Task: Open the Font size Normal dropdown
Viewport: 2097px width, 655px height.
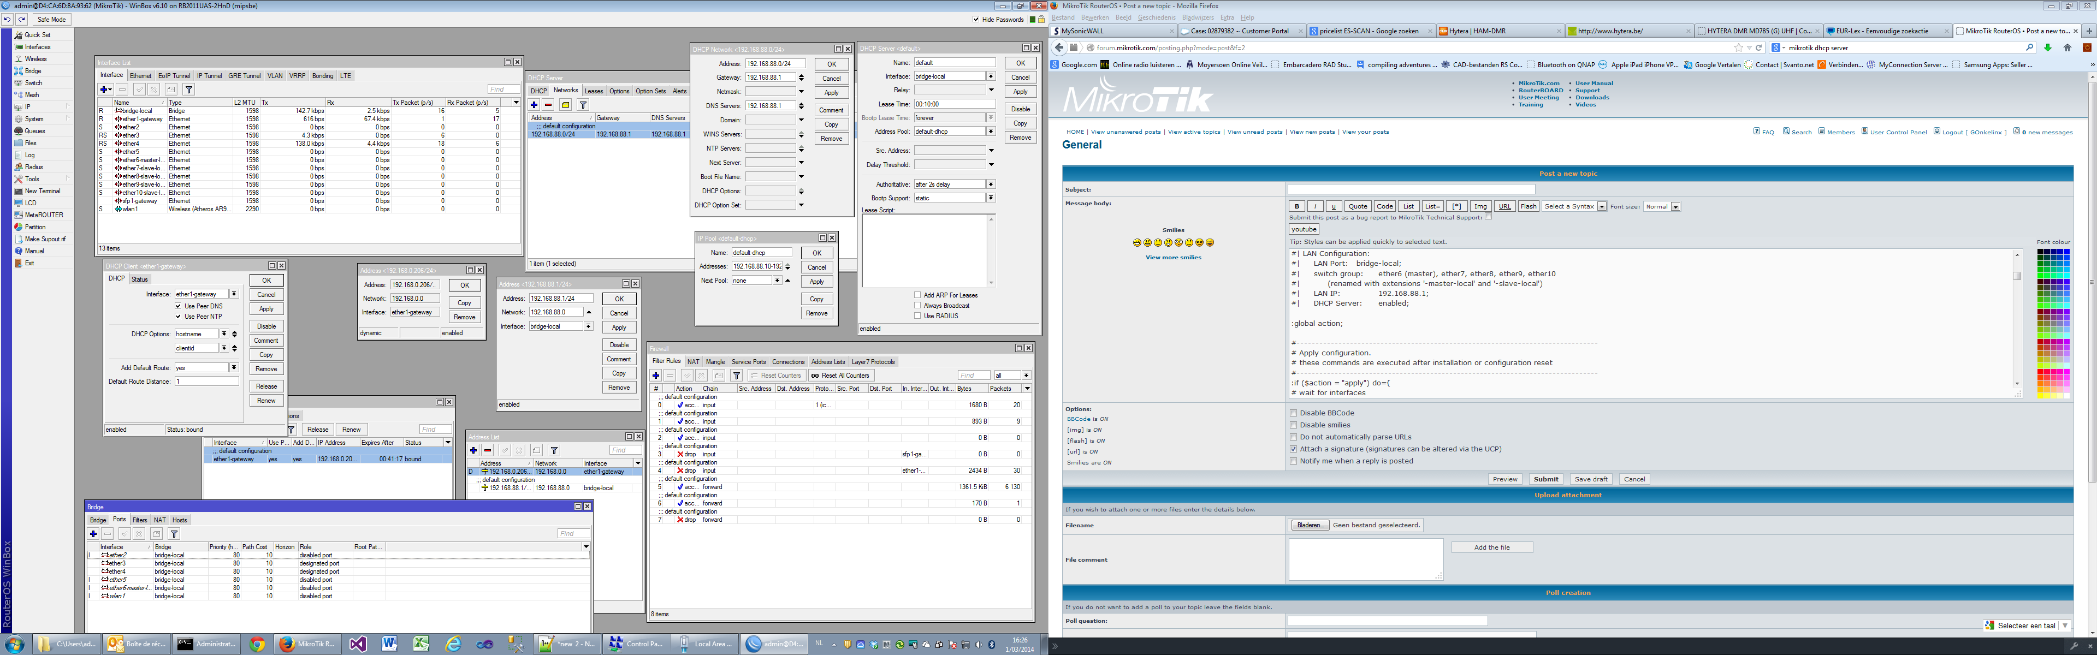Action: (1661, 207)
